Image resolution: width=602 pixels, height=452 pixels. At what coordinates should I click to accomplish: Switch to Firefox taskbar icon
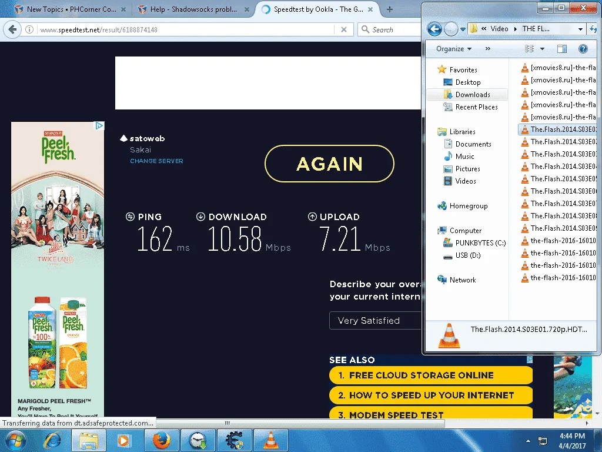click(162, 440)
